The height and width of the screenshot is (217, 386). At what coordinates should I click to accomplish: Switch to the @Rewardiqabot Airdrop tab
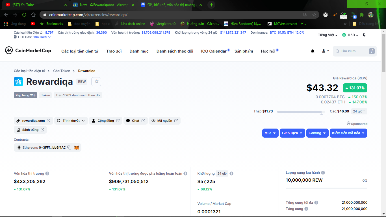coord(103,5)
